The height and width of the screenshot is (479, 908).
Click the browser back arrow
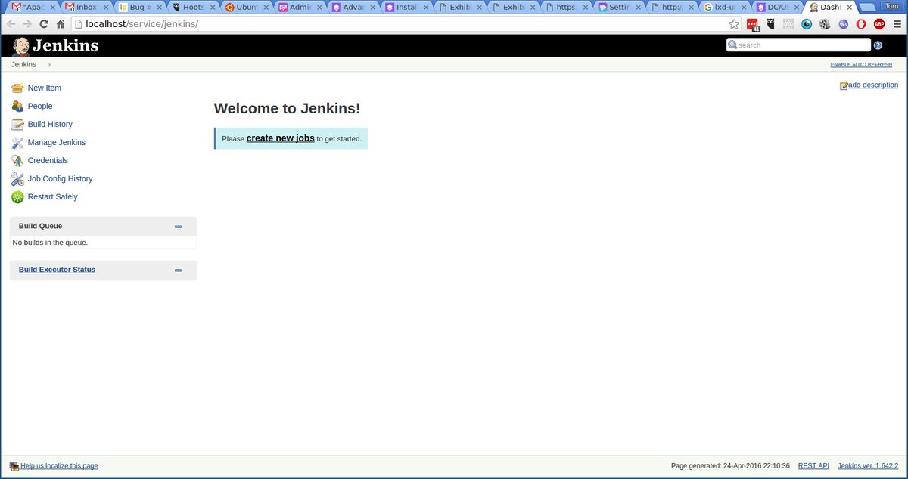pyautogui.click(x=11, y=24)
